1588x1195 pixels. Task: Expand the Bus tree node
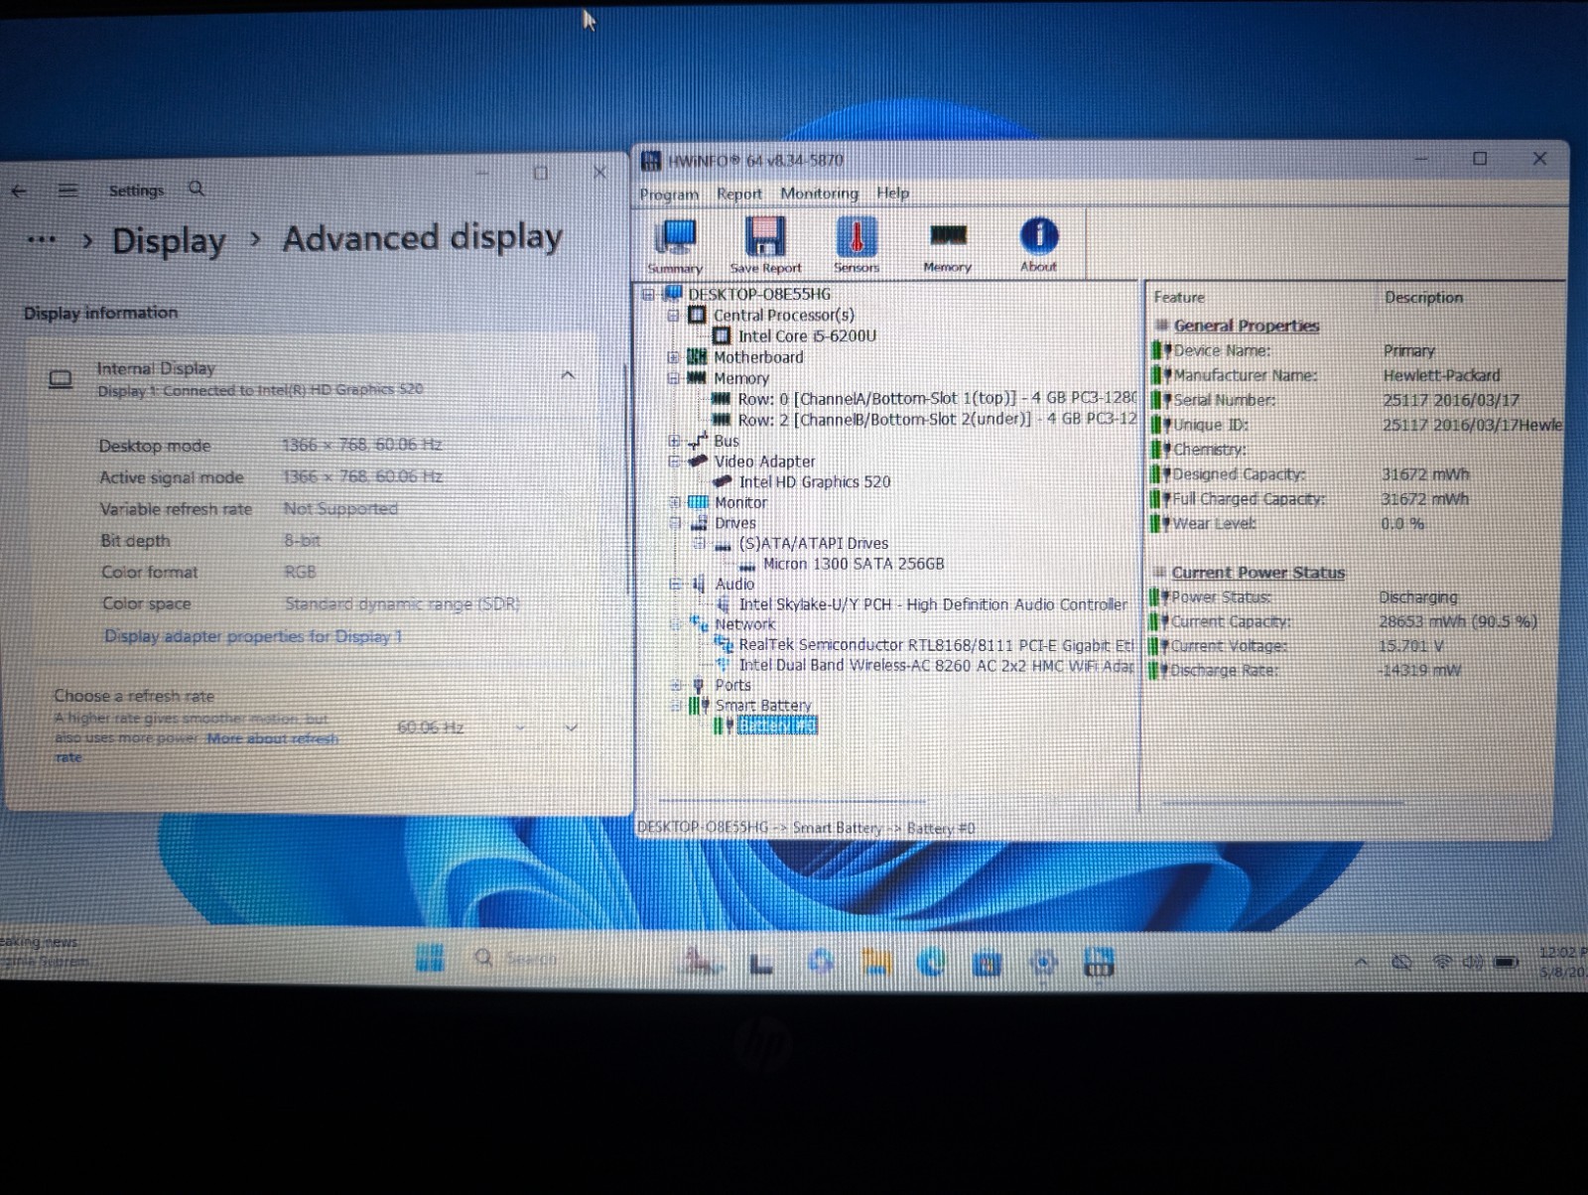tap(674, 441)
